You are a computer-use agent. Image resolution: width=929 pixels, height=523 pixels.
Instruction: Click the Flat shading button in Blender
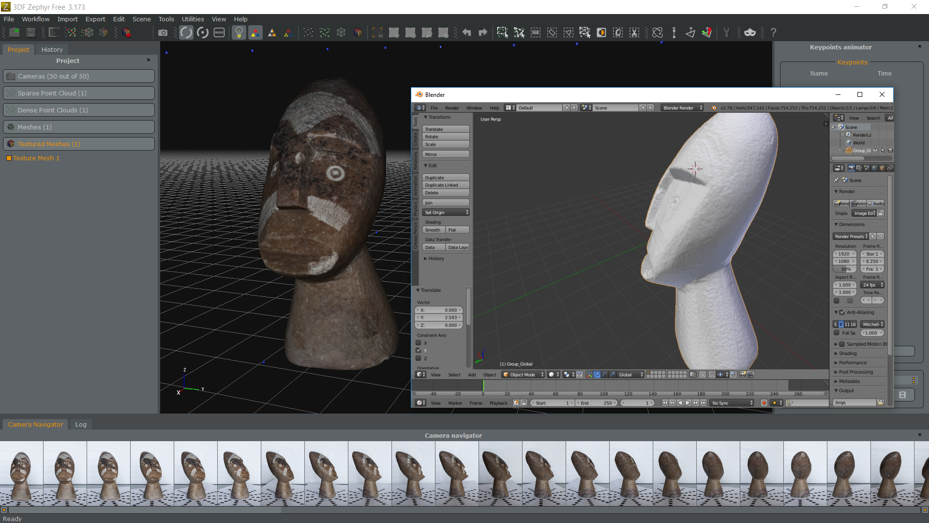pos(456,229)
